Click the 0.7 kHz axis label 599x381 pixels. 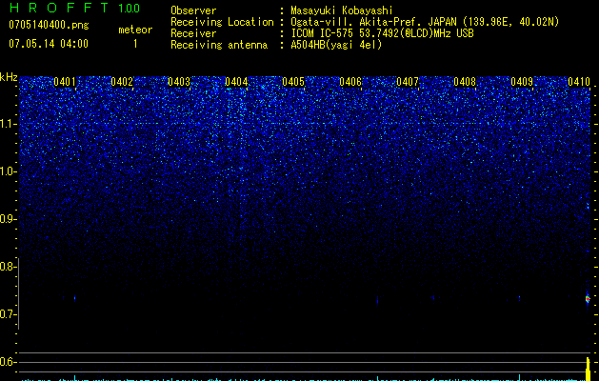[x=9, y=314]
